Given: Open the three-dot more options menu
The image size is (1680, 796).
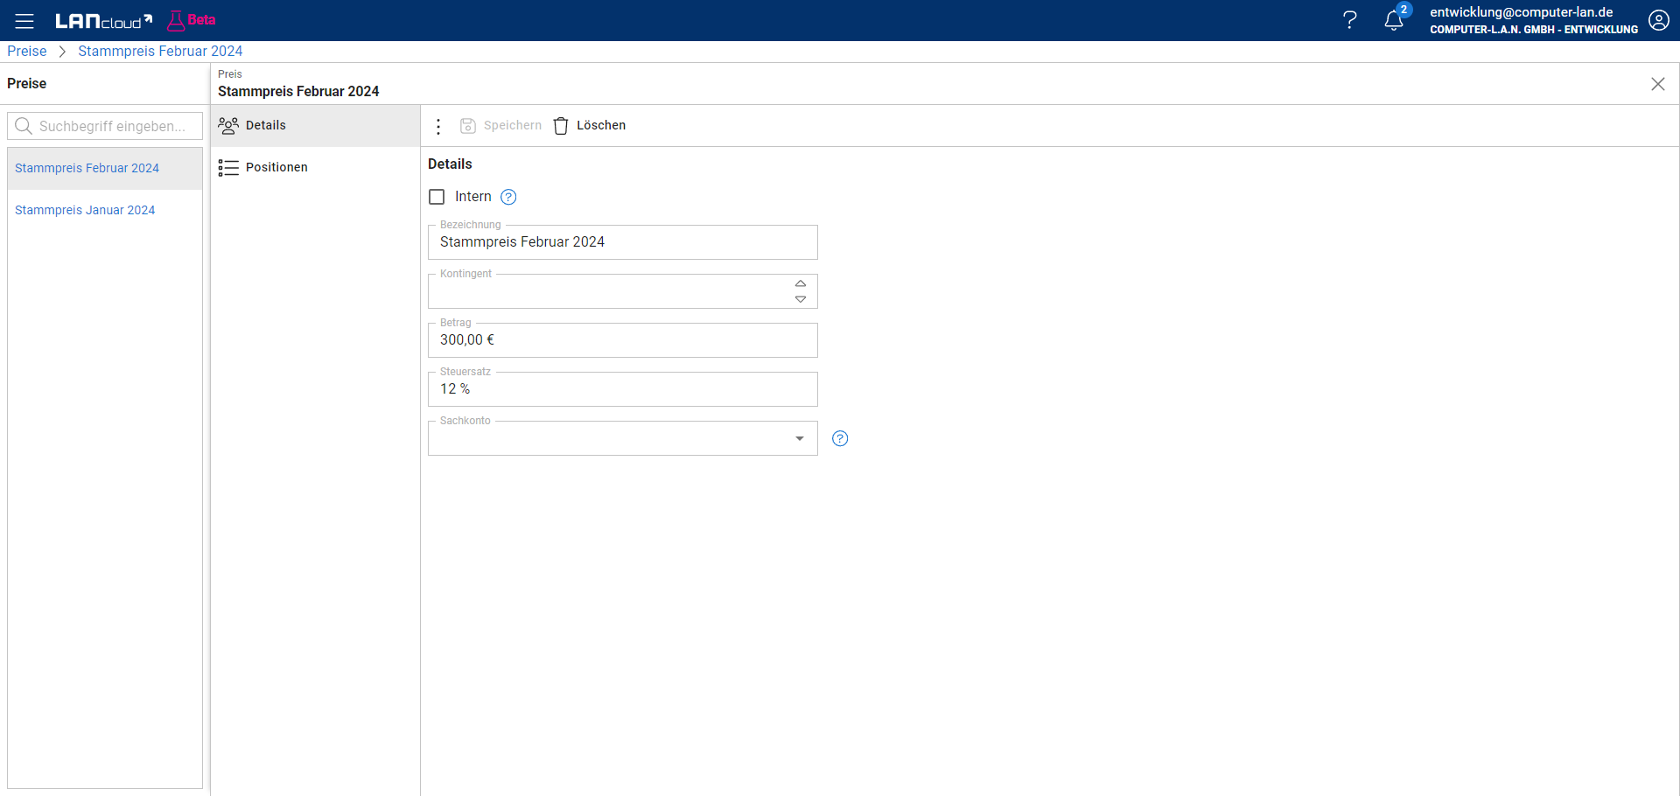Looking at the screenshot, I should [x=438, y=126].
